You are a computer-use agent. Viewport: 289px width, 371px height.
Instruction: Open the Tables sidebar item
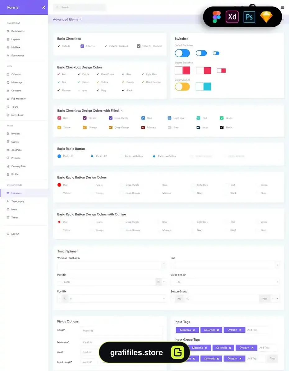tap(15, 218)
